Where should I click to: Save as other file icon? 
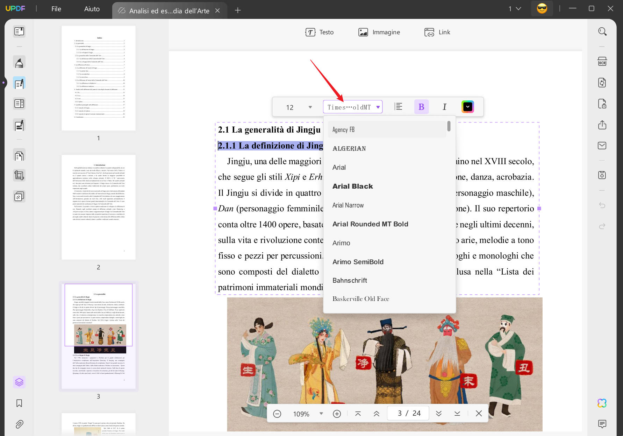tap(602, 175)
